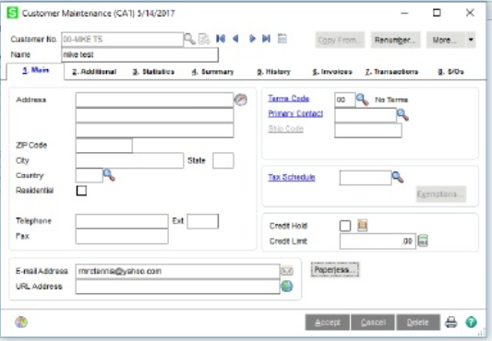Image resolution: width=492 pixels, height=341 pixels.
Task: Click the next customer number icon beside lookup
Action: pos(204,40)
